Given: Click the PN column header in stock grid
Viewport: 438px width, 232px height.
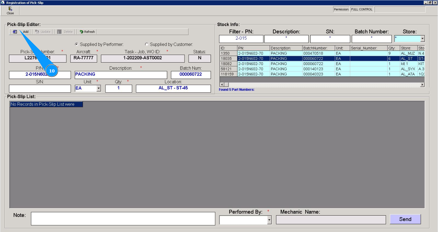Looking at the screenshot, I should point(253,48).
